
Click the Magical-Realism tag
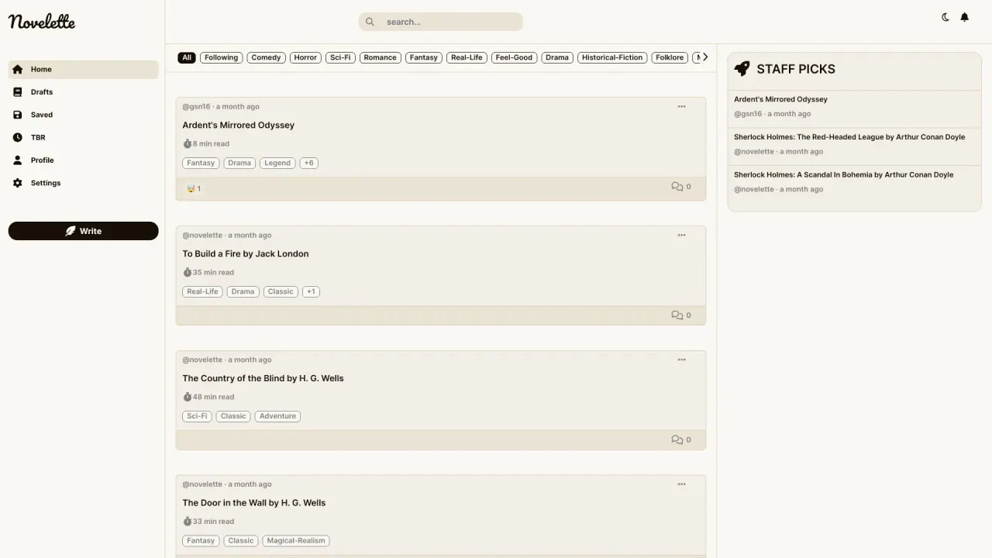[296, 541]
